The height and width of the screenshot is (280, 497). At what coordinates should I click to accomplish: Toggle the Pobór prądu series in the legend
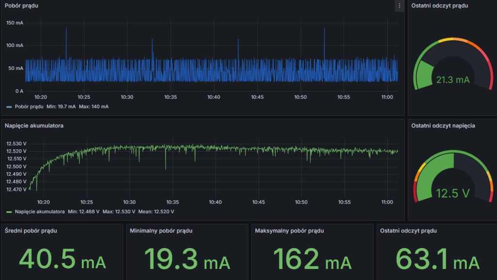tap(29, 107)
